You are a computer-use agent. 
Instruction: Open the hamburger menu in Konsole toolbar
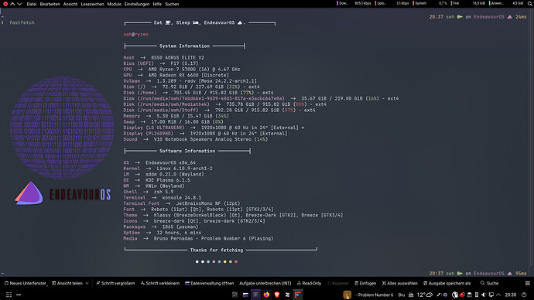(x=527, y=283)
